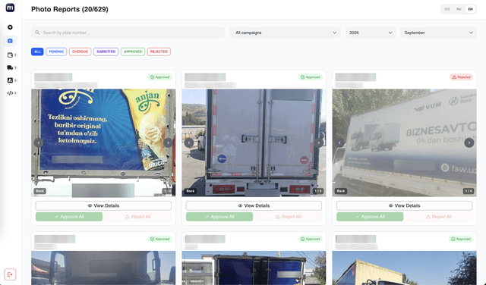Filter reports by REJECTED status
This screenshot has width=486, height=285.
[159, 52]
